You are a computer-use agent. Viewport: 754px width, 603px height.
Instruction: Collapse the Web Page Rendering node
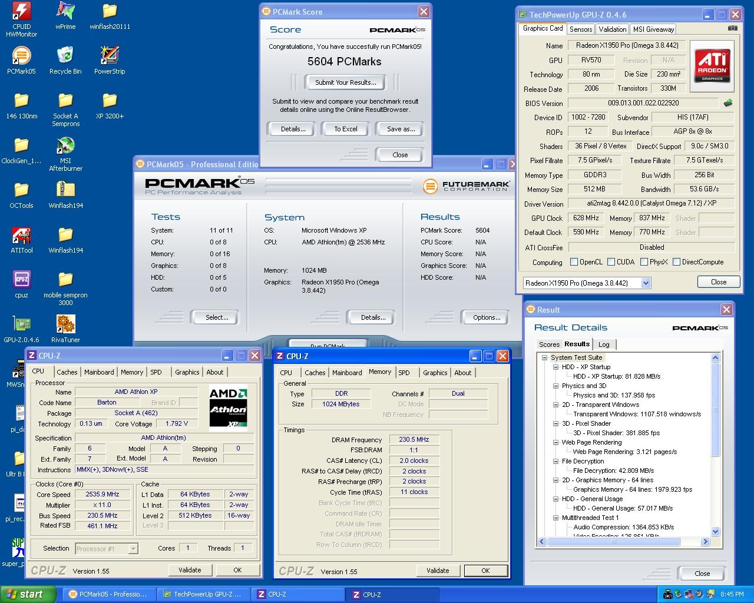[555, 442]
